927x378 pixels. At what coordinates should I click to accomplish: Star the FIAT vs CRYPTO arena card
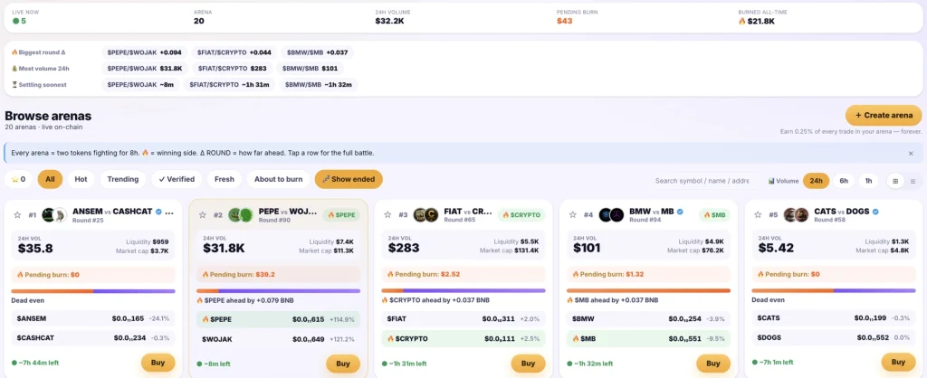click(x=387, y=214)
